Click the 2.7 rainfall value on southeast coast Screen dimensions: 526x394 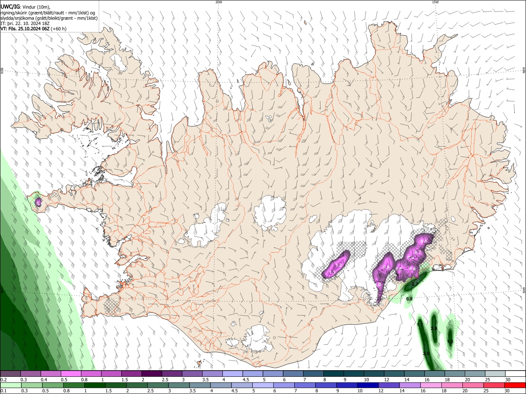(415, 284)
